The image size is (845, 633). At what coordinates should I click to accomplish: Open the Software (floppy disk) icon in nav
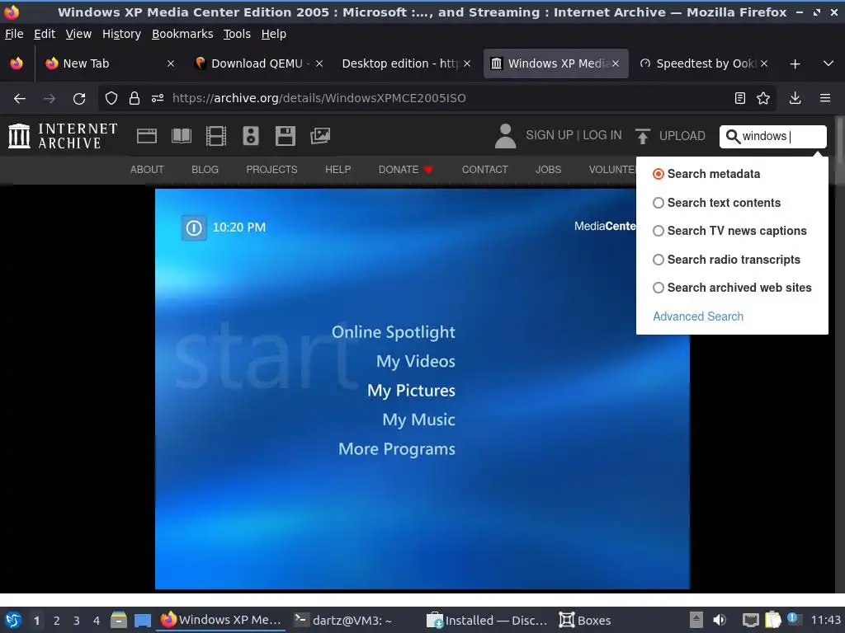(x=285, y=136)
